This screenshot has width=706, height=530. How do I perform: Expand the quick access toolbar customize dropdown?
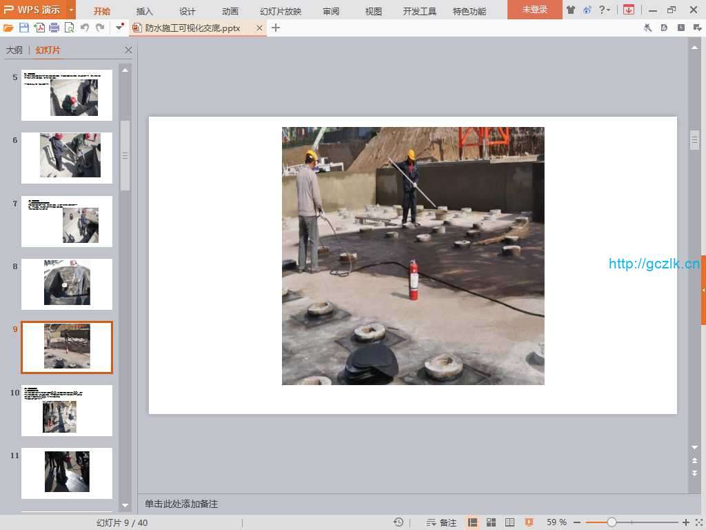(120, 28)
